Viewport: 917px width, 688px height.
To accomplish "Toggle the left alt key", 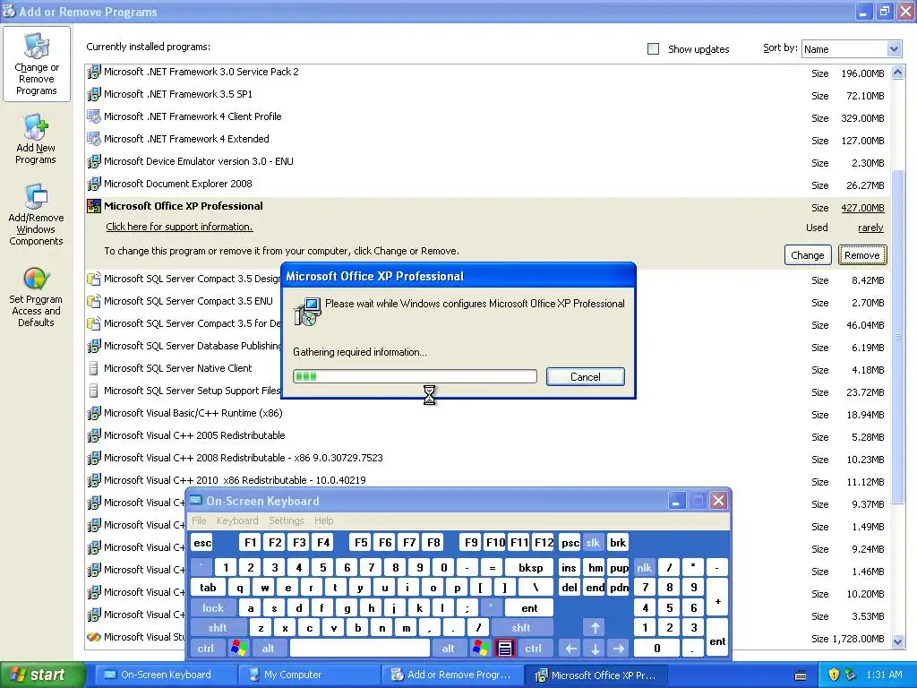I will pyautogui.click(x=269, y=649).
